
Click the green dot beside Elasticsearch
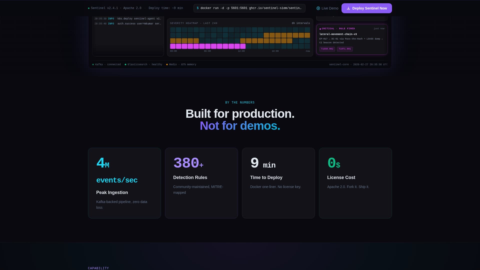125,64
